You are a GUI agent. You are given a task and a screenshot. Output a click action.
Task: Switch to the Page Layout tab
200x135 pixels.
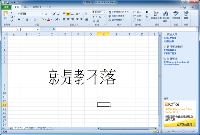[x=37, y=7]
